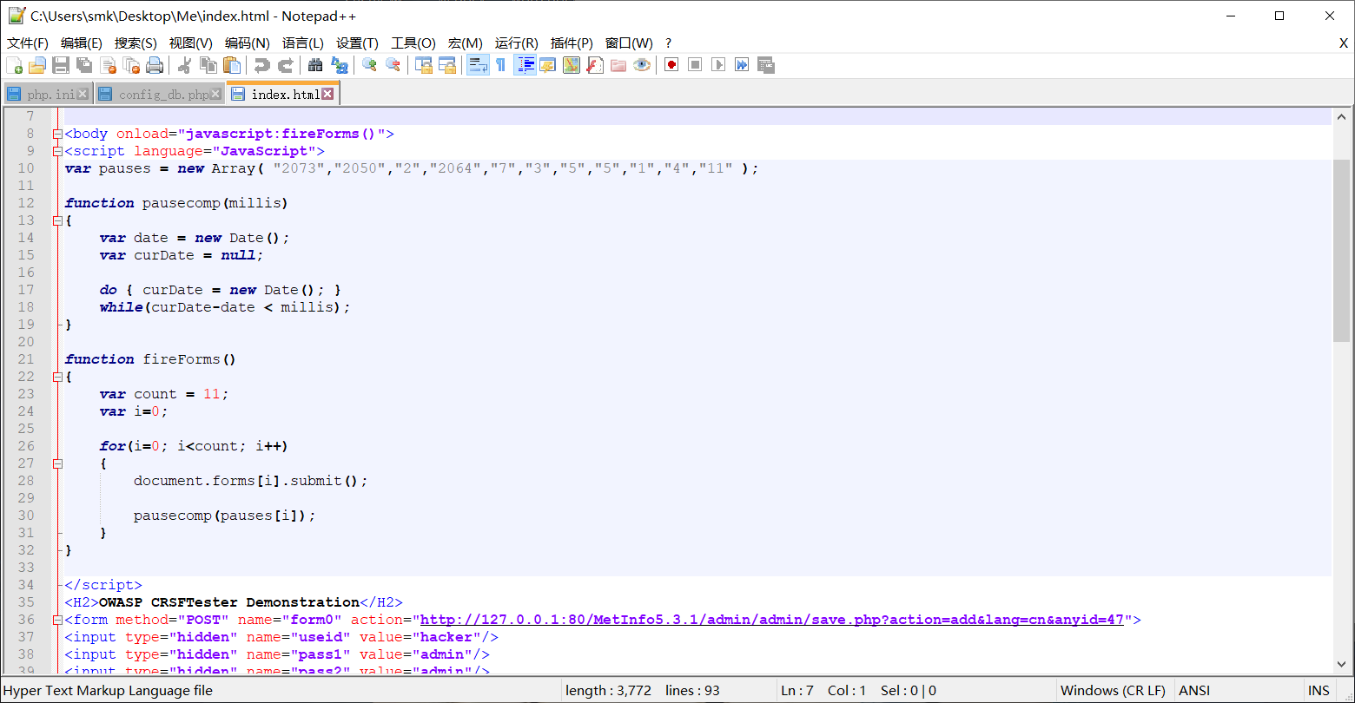Open the 编辑(E) menu

[x=82, y=43]
